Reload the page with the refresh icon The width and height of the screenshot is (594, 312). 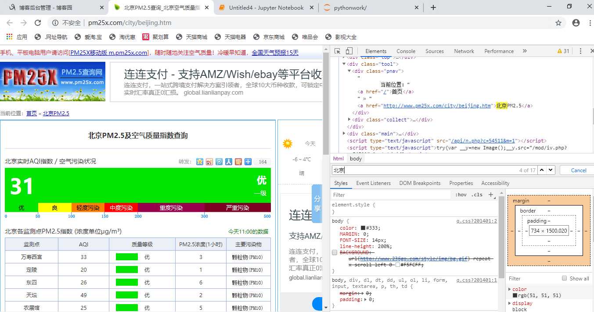pos(38,23)
